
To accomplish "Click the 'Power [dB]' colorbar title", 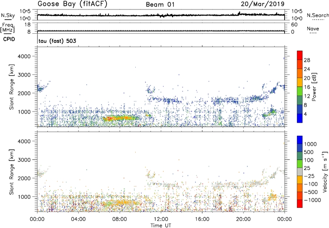I will (314, 87).
